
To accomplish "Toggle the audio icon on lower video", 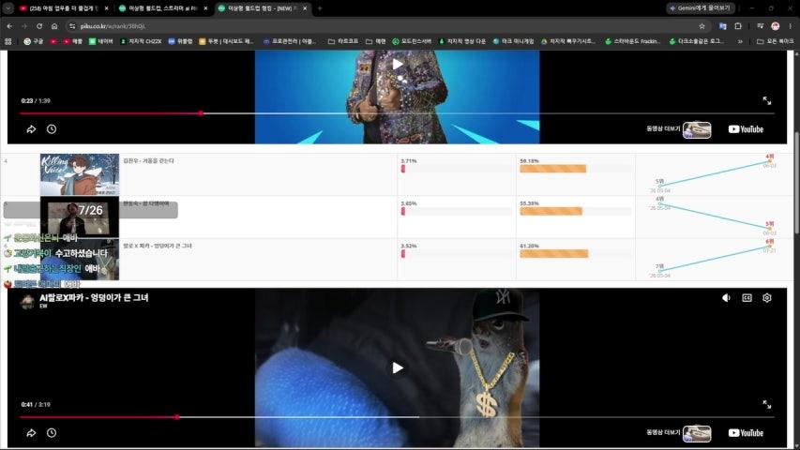I will [726, 298].
